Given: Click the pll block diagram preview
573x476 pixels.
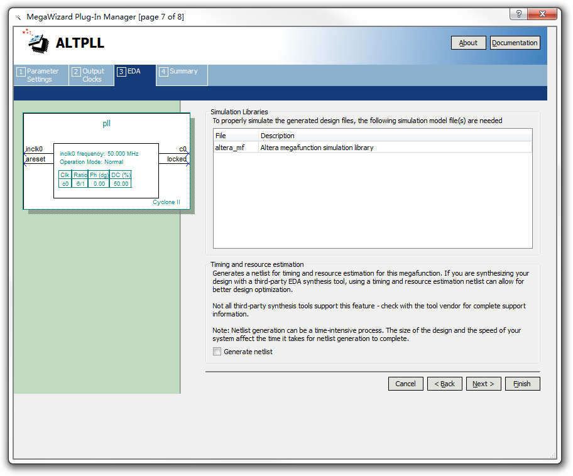Looking at the screenshot, I should (106, 161).
